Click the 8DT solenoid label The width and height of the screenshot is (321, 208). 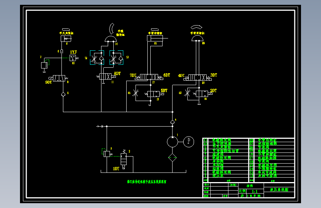[117, 74]
